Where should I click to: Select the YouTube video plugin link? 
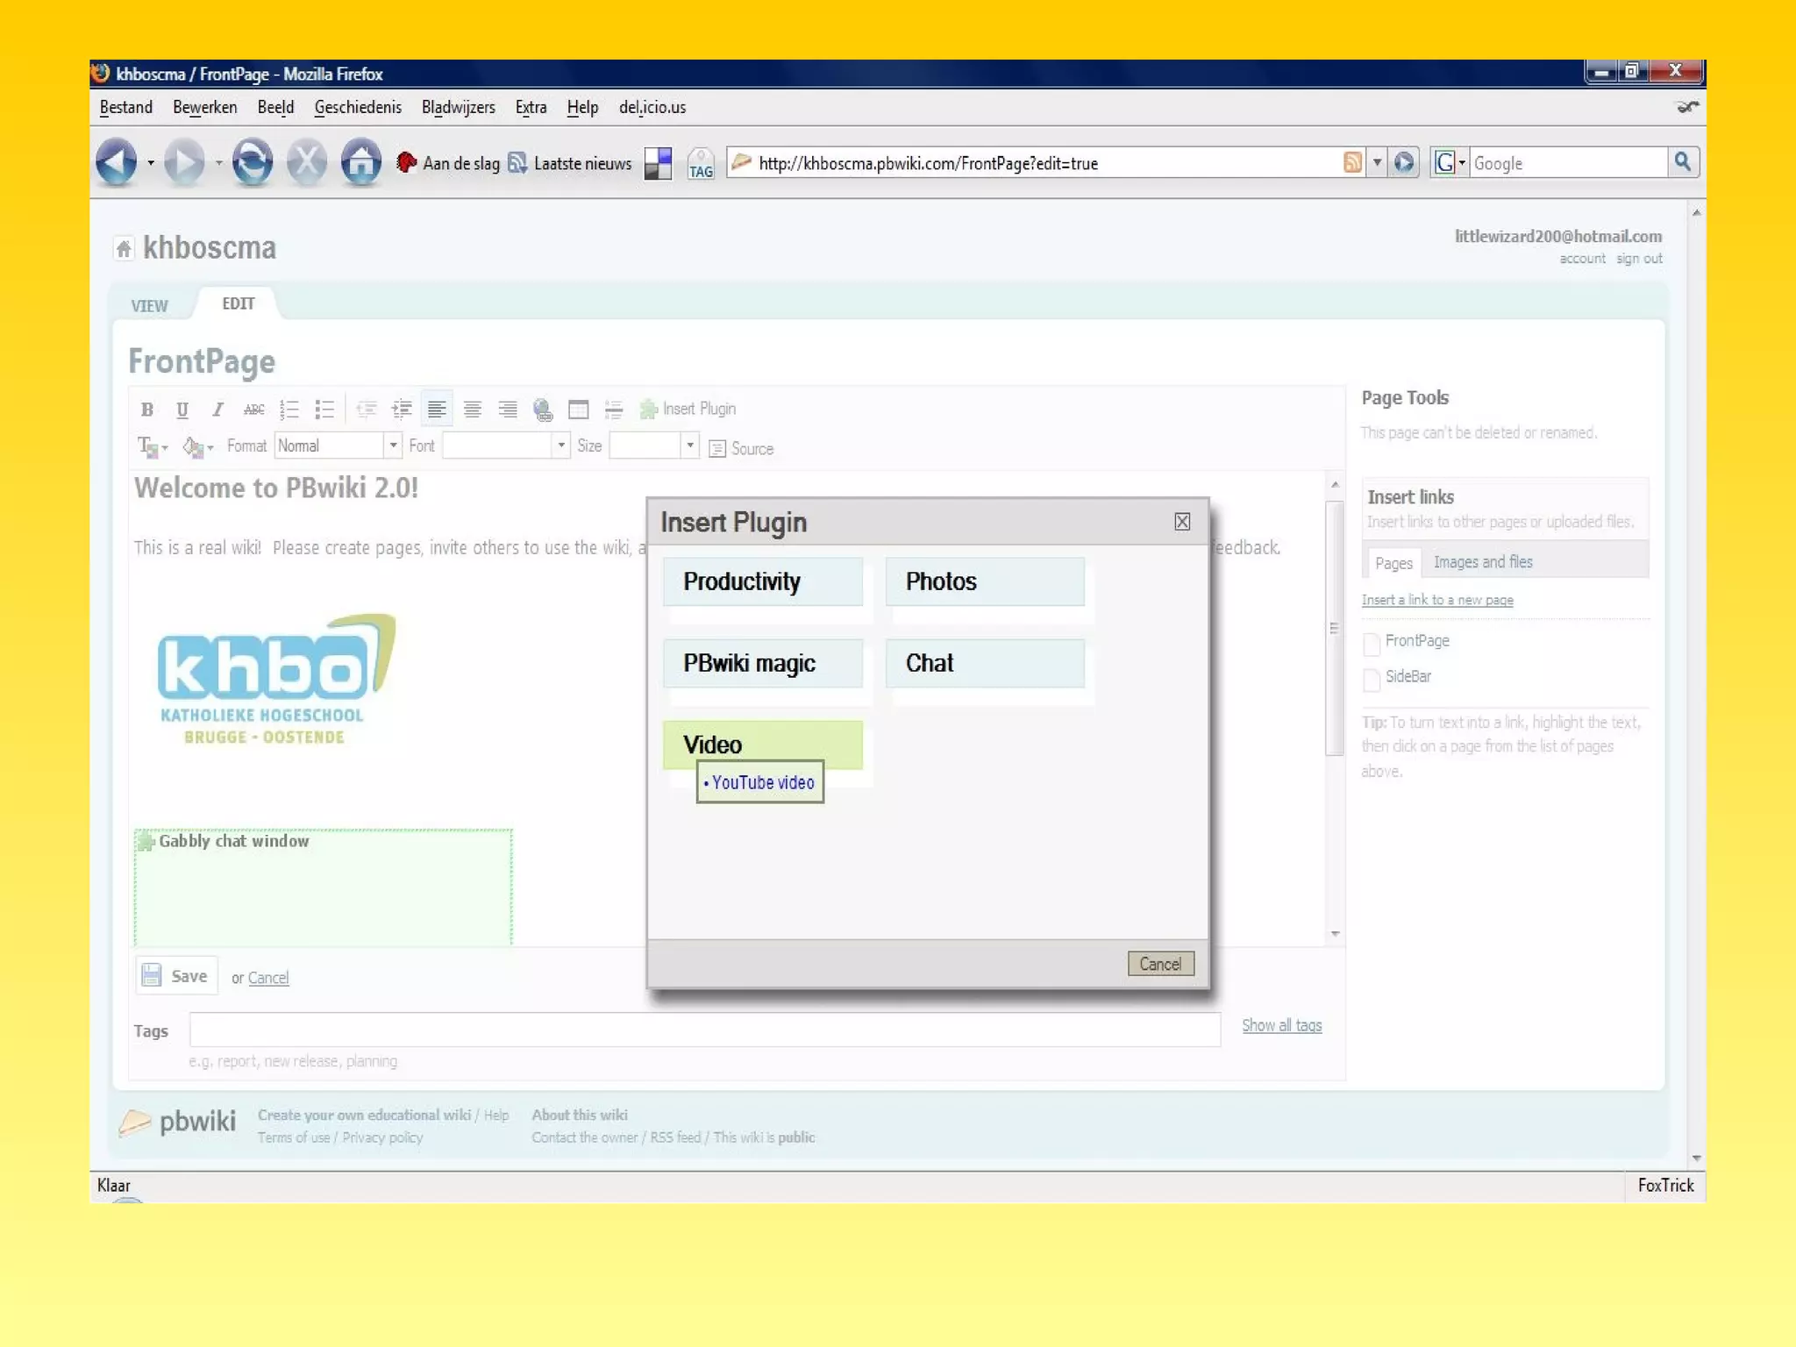(762, 782)
